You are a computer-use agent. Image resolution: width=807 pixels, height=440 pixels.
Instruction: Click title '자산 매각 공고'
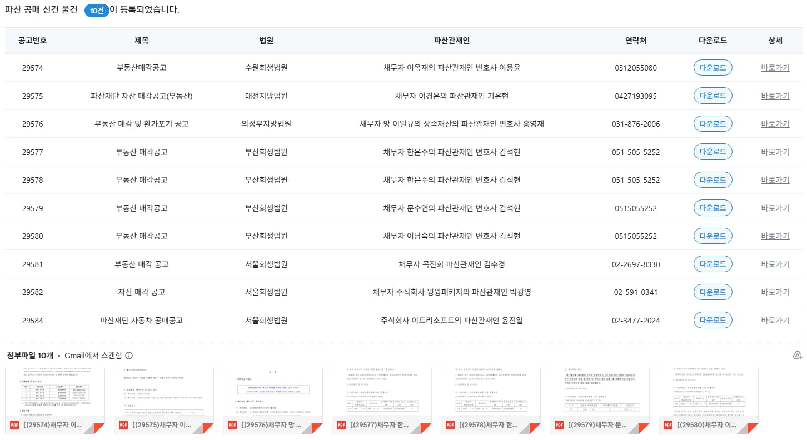pos(141,292)
